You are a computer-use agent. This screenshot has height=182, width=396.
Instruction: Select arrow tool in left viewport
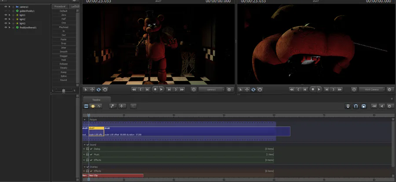coord(86,90)
